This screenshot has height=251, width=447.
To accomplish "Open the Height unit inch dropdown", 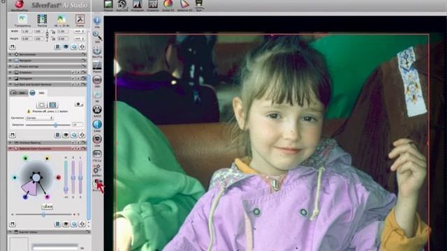I will click(79, 38).
